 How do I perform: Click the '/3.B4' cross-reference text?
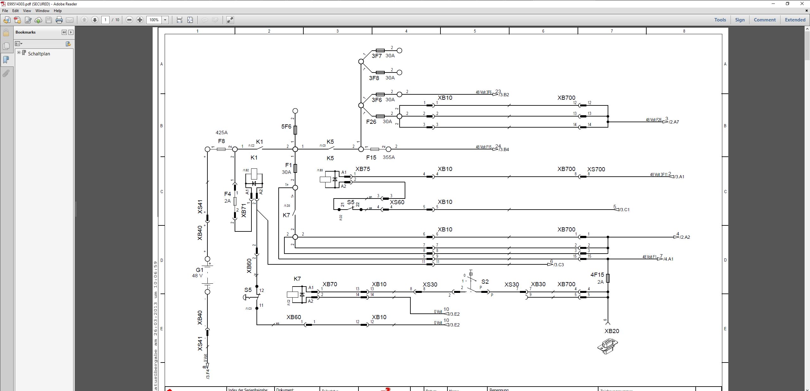503,149
